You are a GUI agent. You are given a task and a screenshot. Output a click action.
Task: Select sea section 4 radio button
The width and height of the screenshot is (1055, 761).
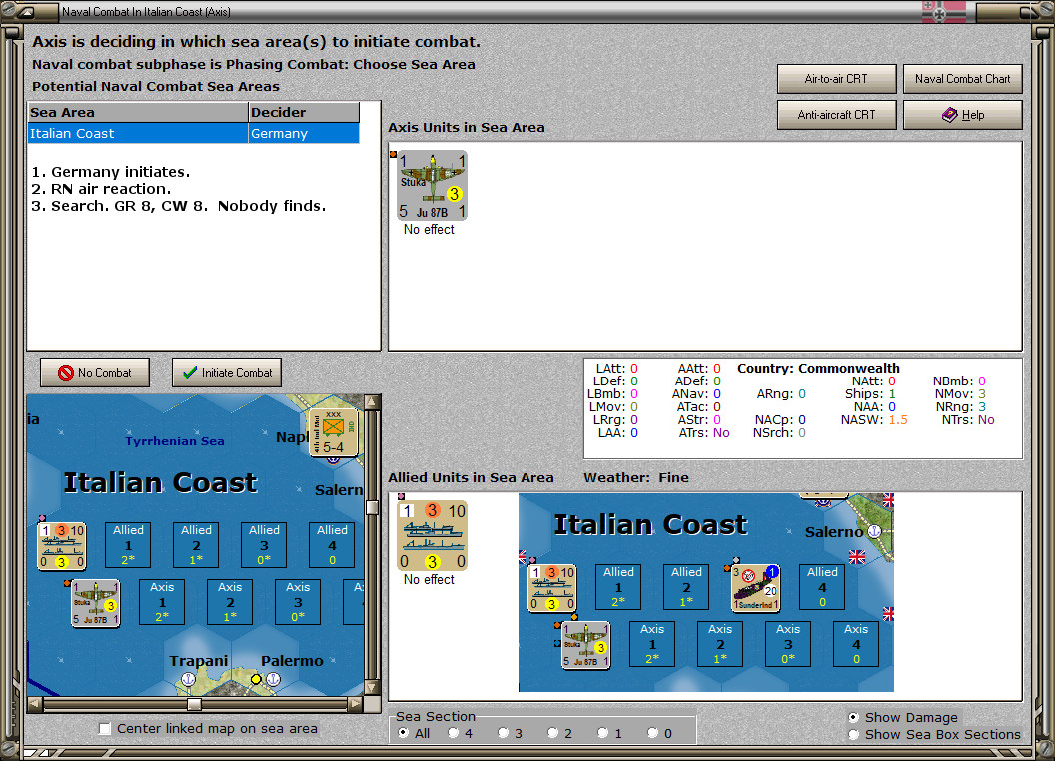[453, 733]
